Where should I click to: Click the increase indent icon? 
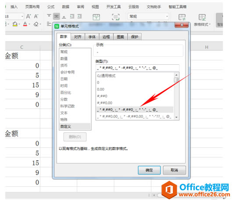80,16
